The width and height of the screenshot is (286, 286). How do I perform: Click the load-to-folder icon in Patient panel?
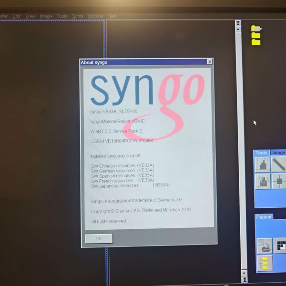pyautogui.click(x=265, y=246)
